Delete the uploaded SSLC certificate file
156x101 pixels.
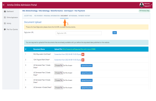83,54
